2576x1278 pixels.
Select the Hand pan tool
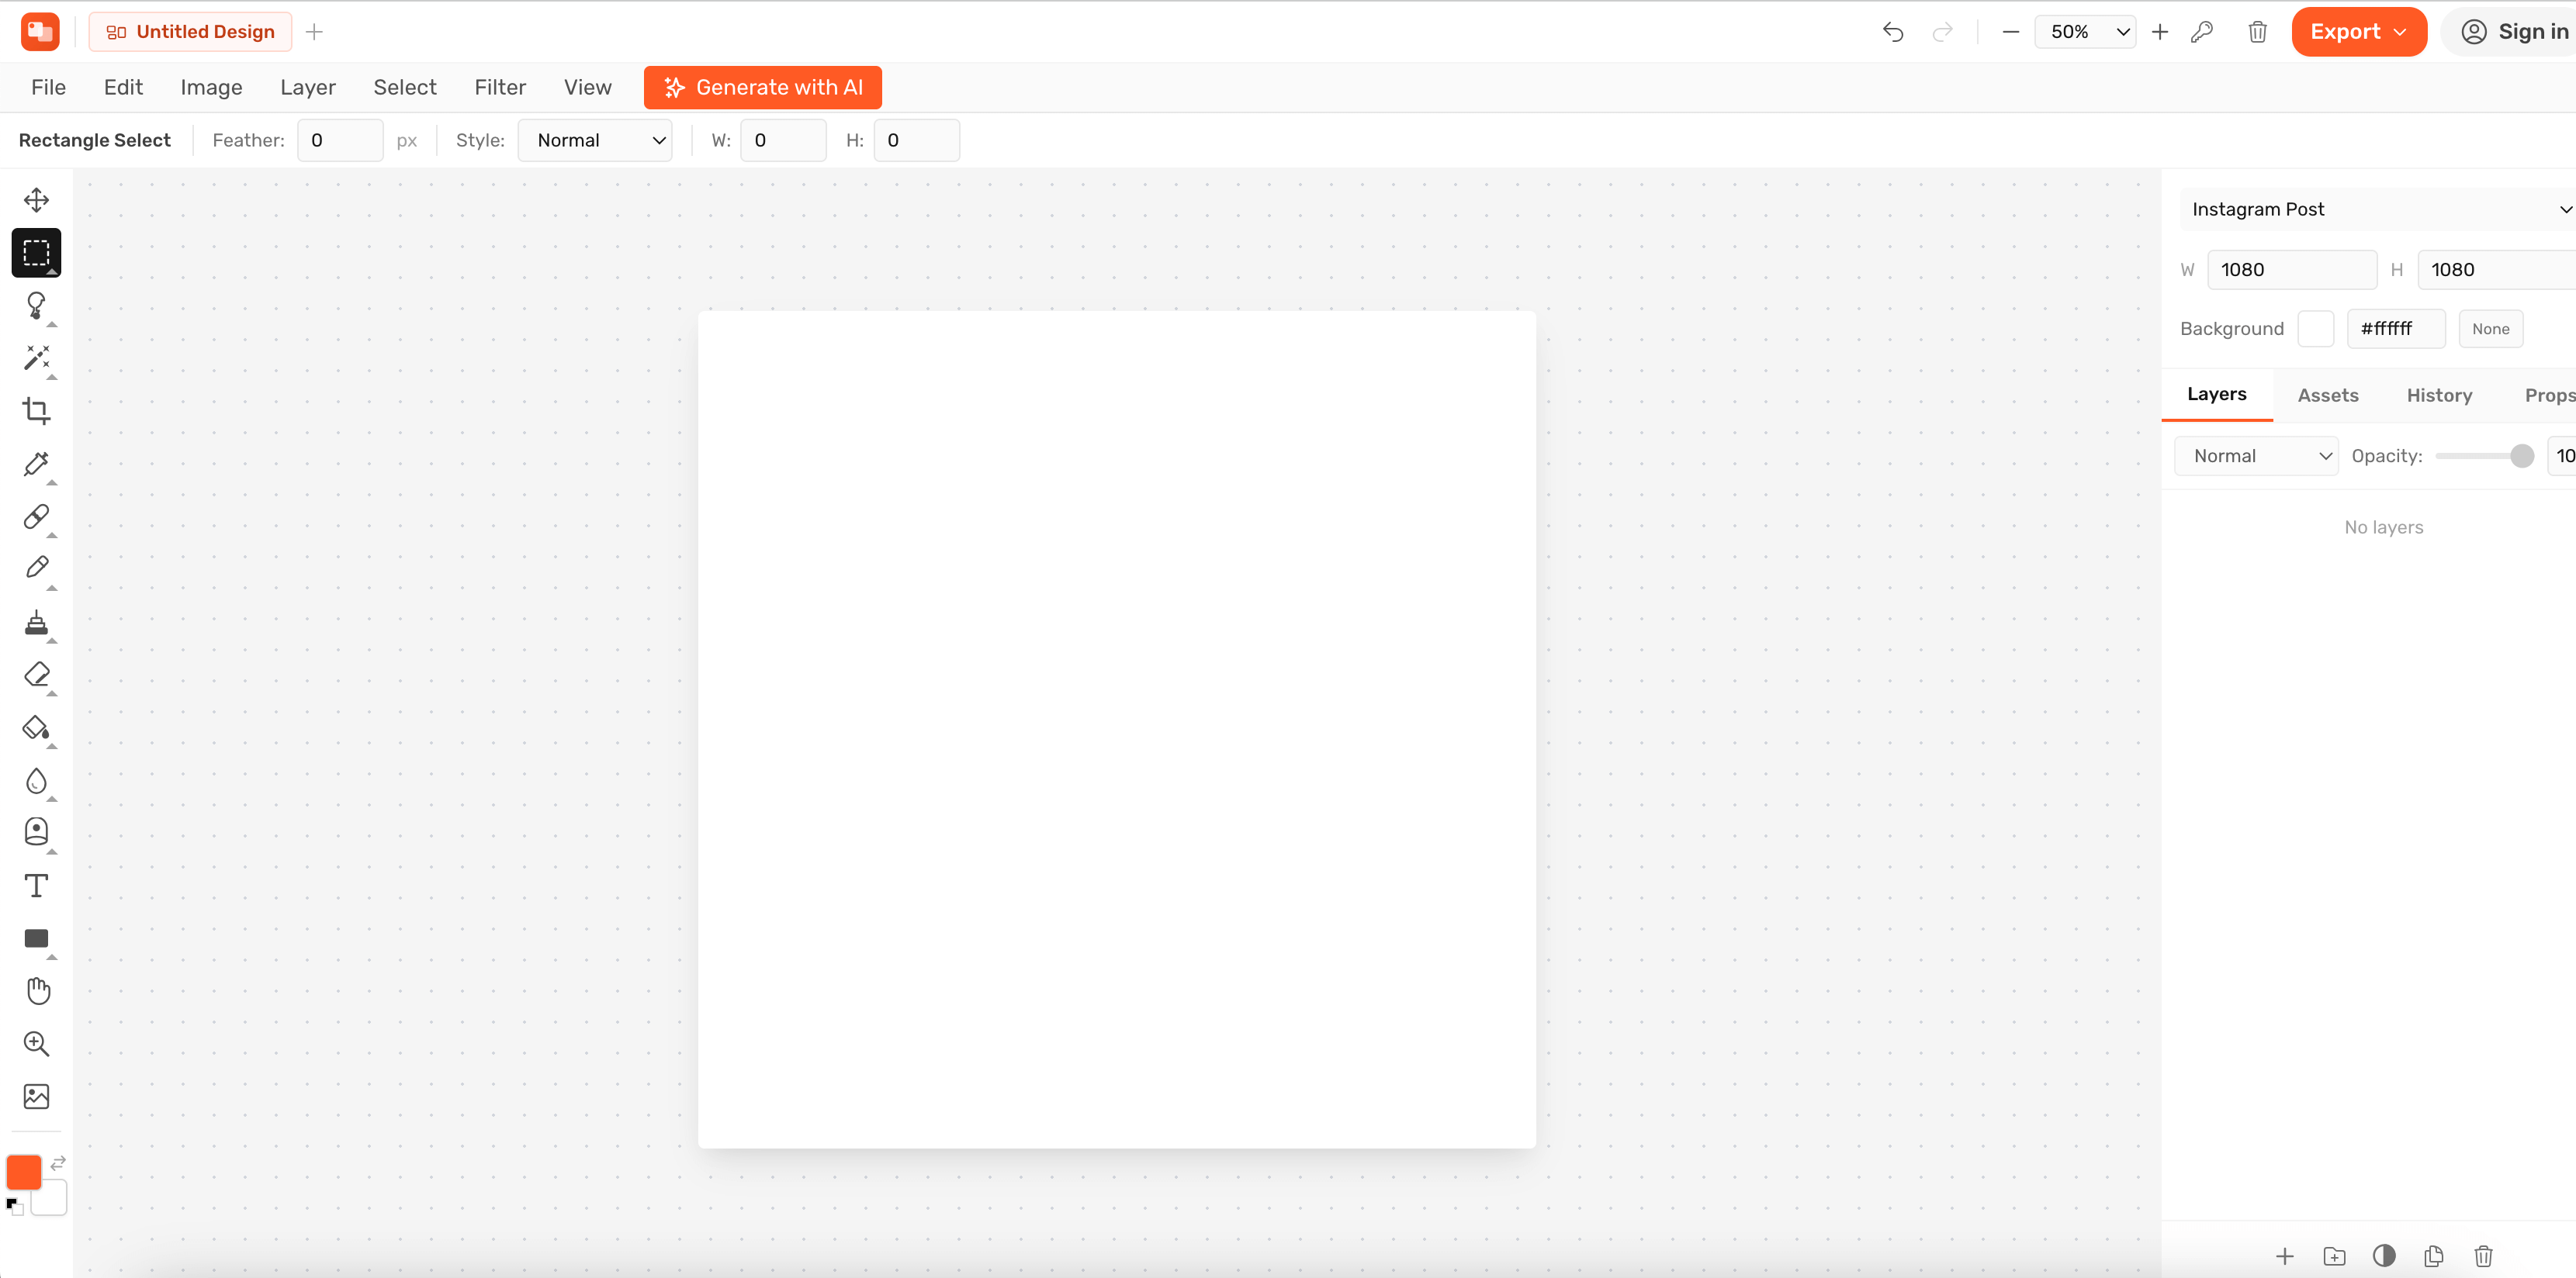point(36,991)
